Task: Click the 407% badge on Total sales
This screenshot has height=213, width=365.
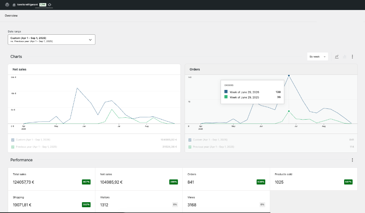Action: 86,182
